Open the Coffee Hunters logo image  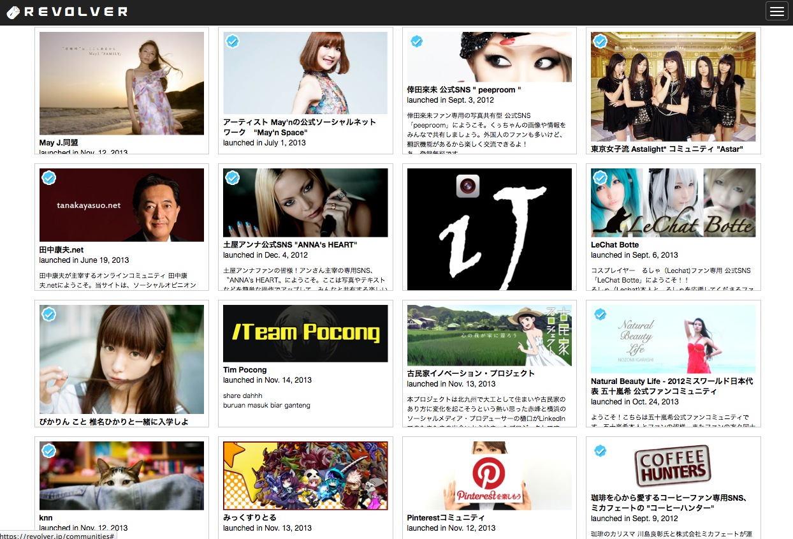click(673, 466)
